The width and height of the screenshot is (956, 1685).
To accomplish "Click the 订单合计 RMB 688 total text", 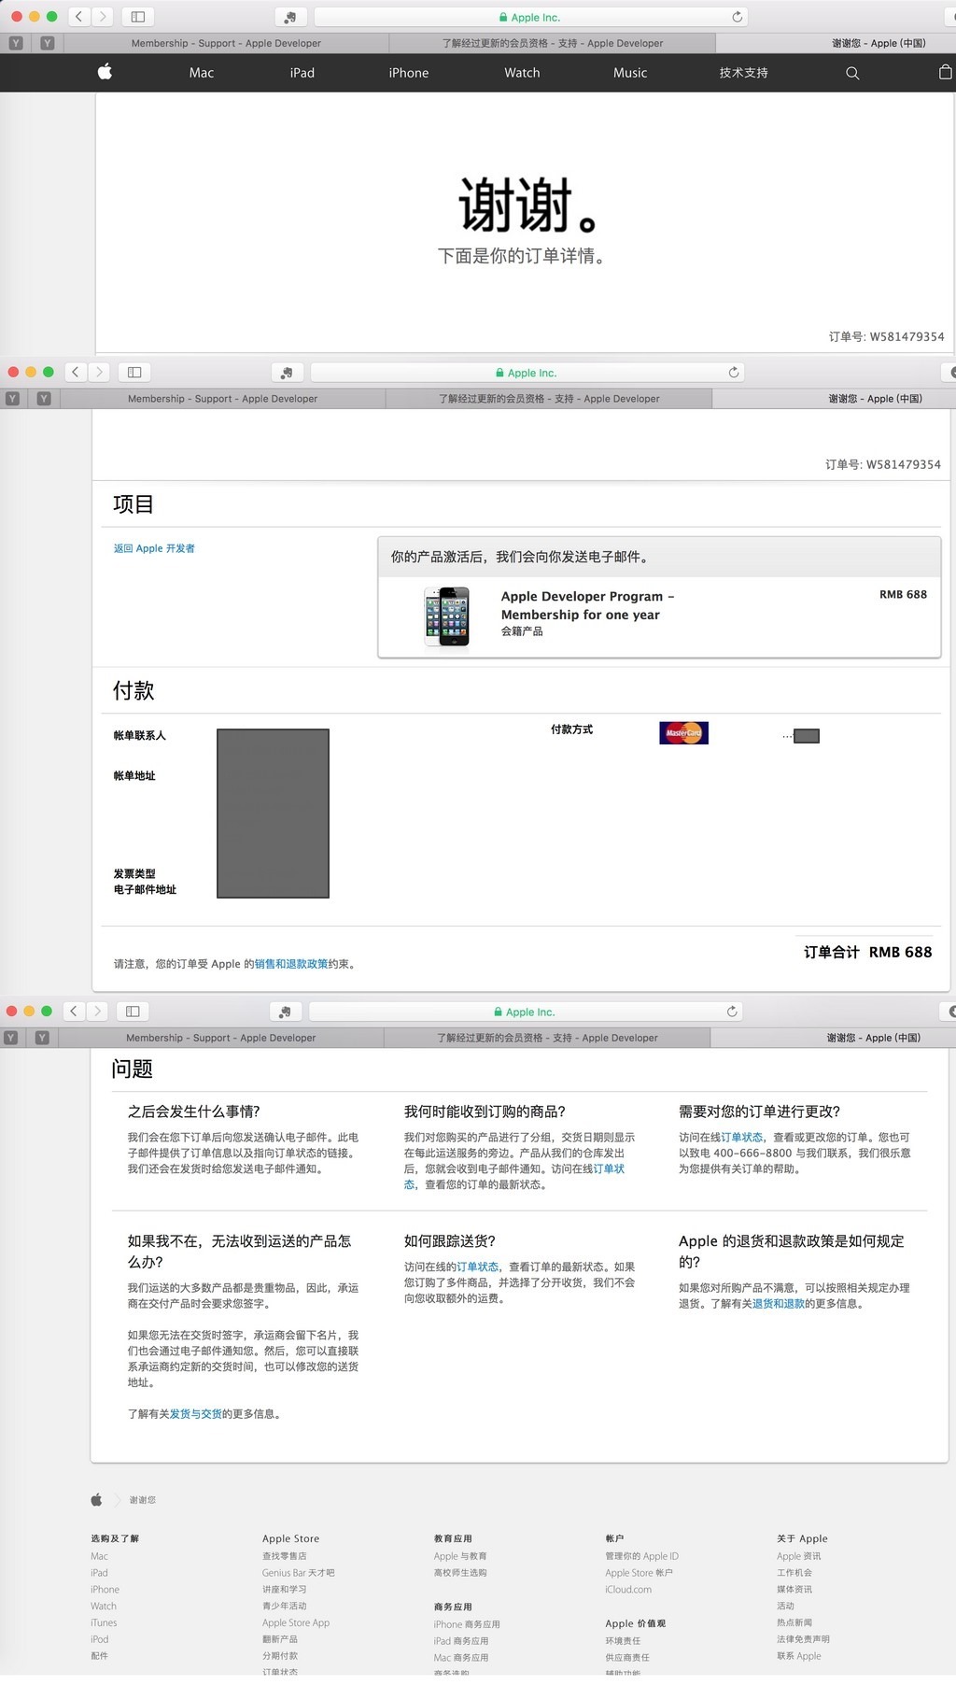I will pyautogui.click(x=868, y=952).
